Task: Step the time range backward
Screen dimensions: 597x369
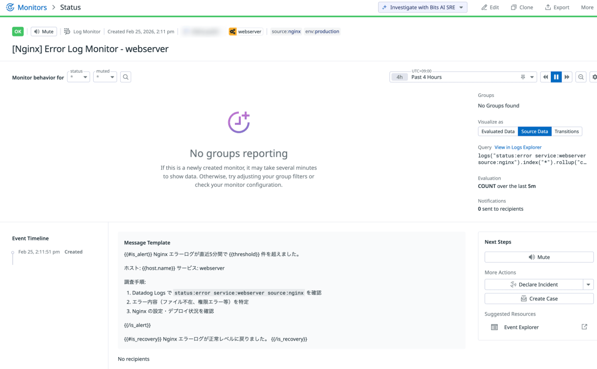Action: (x=546, y=77)
